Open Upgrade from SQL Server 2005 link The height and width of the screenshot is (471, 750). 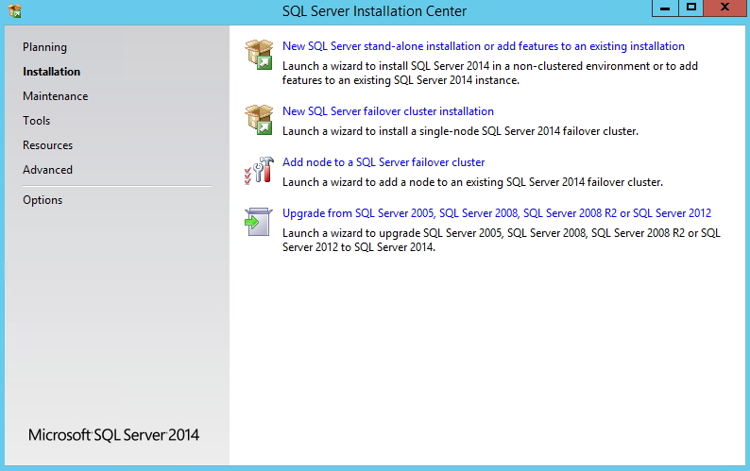pyautogui.click(x=497, y=213)
